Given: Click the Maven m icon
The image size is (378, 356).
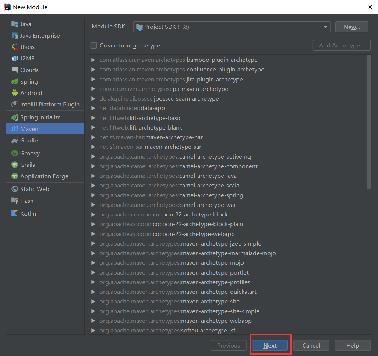Looking at the screenshot, I should coord(15,129).
